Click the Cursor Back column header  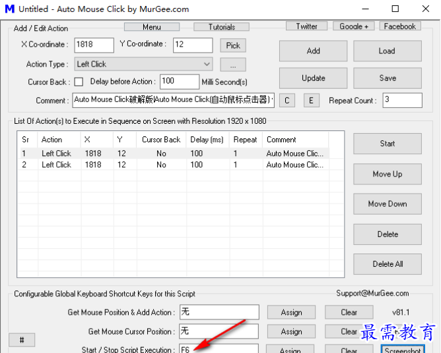pos(161,140)
